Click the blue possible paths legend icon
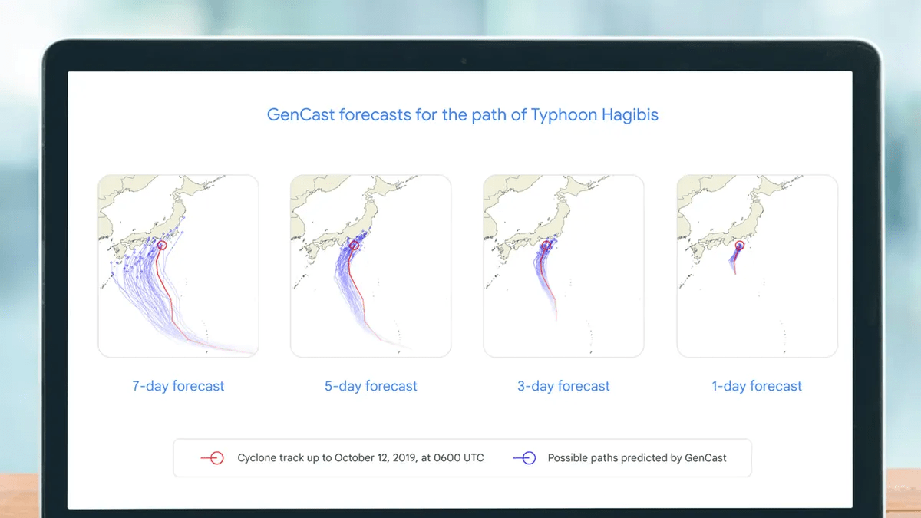 524,458
